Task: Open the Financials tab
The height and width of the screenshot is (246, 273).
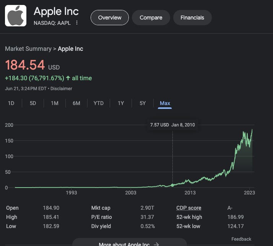Action: click(x=192, y=18)
